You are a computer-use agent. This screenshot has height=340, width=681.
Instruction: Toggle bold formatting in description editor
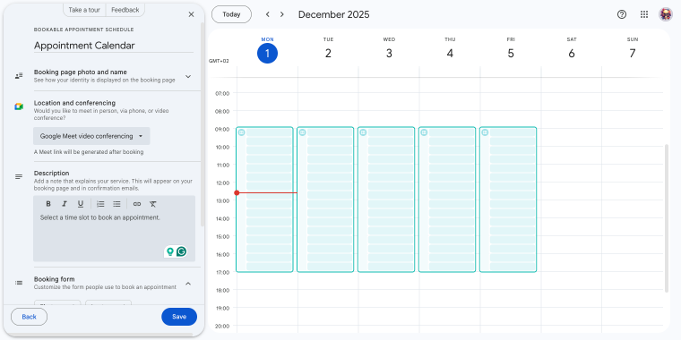48,204
